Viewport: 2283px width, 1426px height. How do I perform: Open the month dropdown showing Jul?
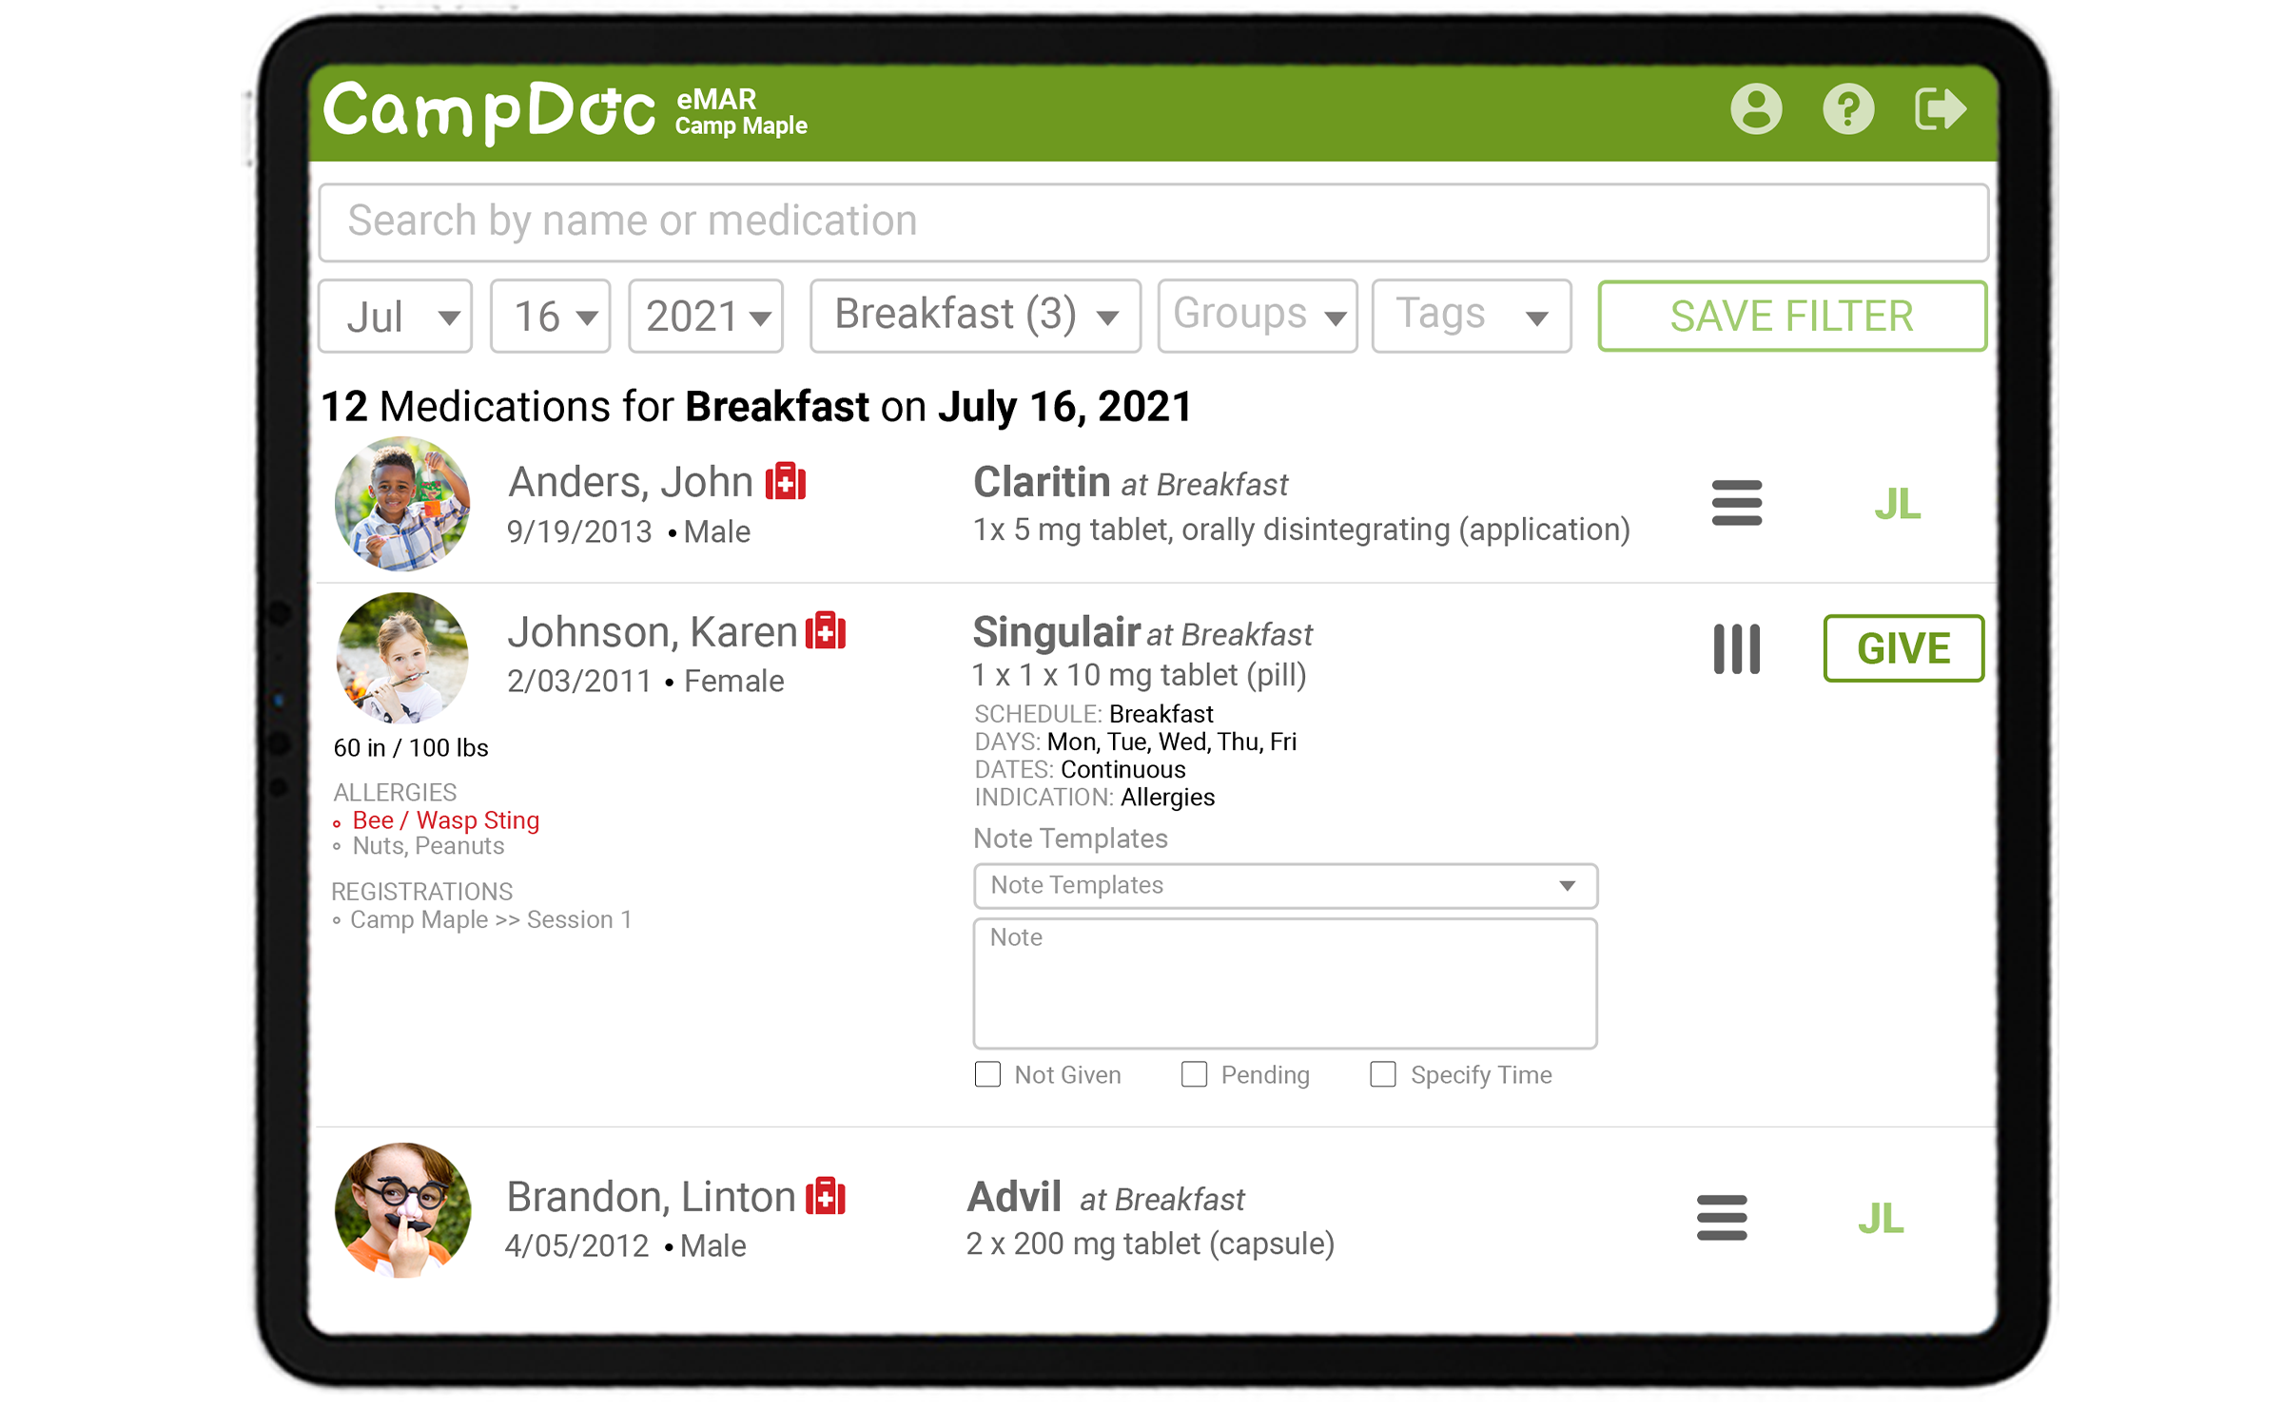coord(396,317)
